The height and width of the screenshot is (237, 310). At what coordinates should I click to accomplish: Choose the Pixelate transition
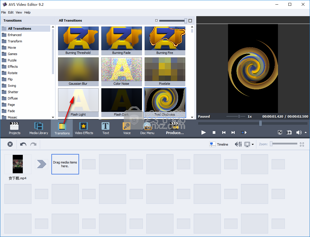[x=165, y=72]
